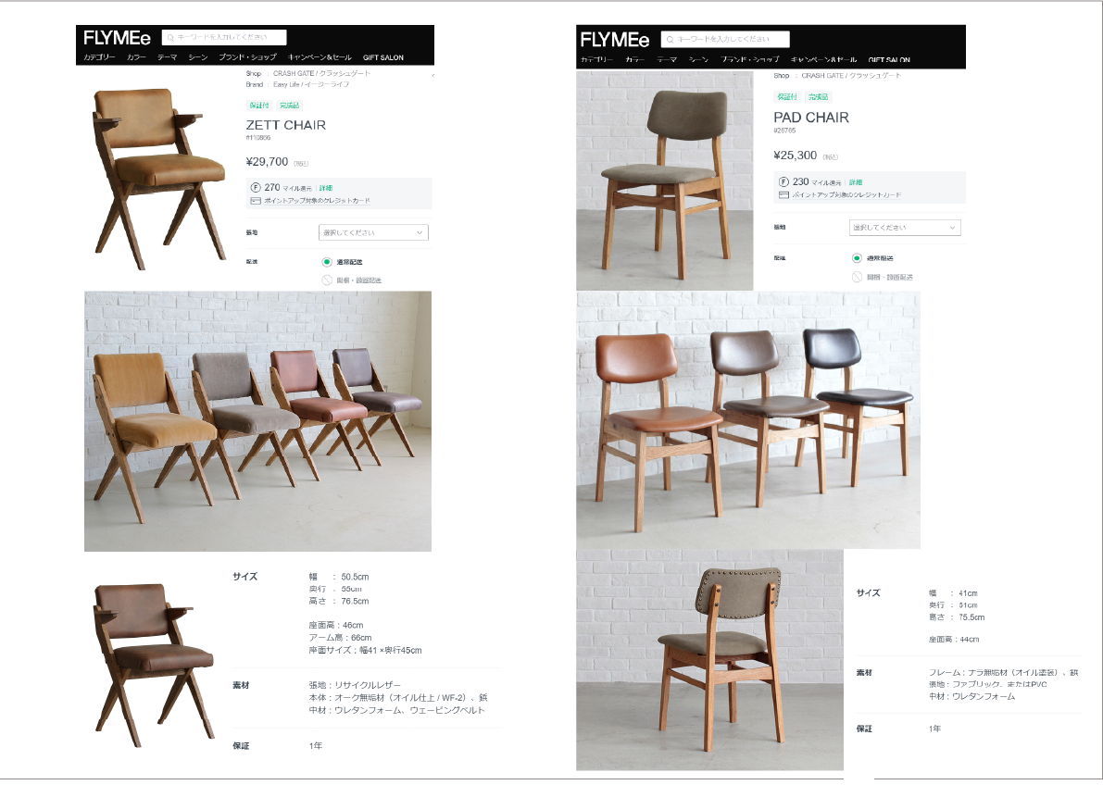Open the カテゴリー menu above ZETT CHAIR
The image size is (1103, 785).
99,57
